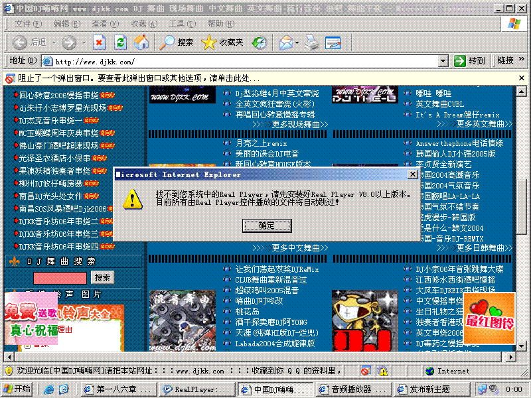
Task: Click the vertical scrollbar up arrow
Action: coord(521,92)
